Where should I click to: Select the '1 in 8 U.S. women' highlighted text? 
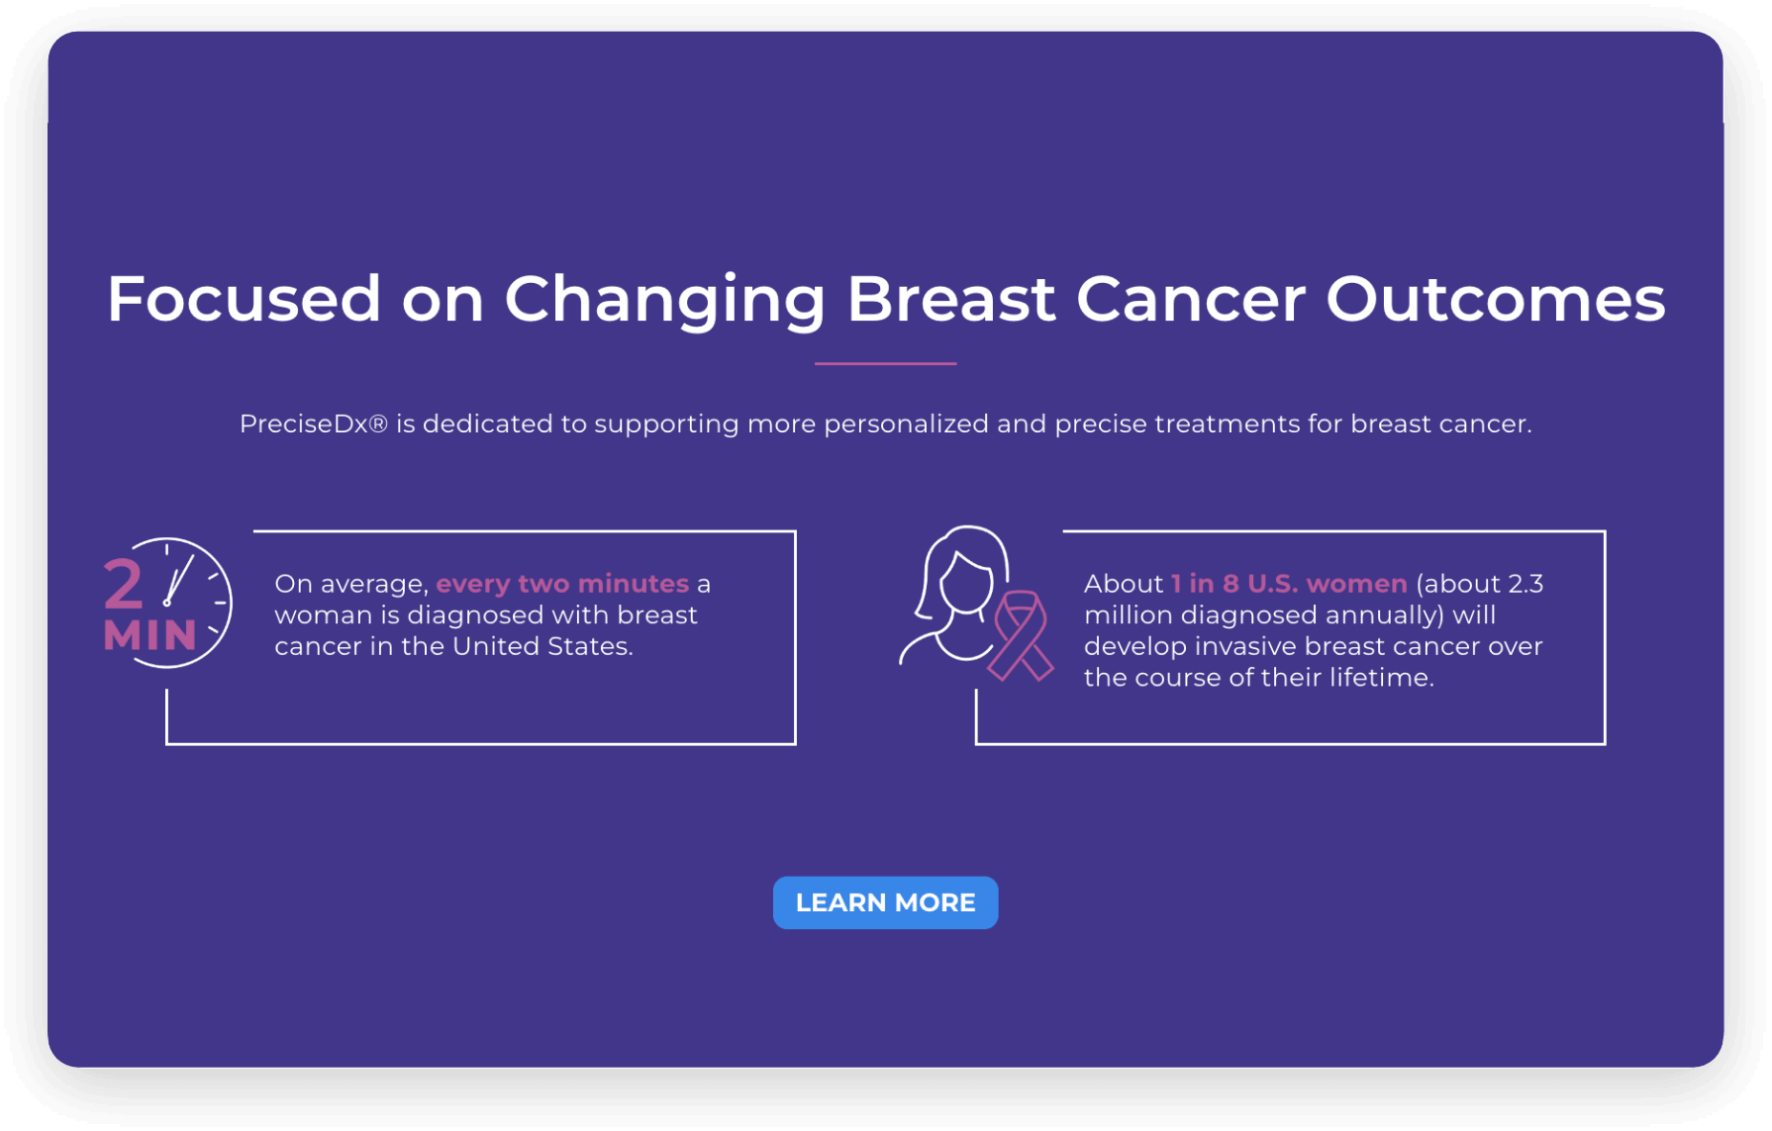coord(1289,584)
